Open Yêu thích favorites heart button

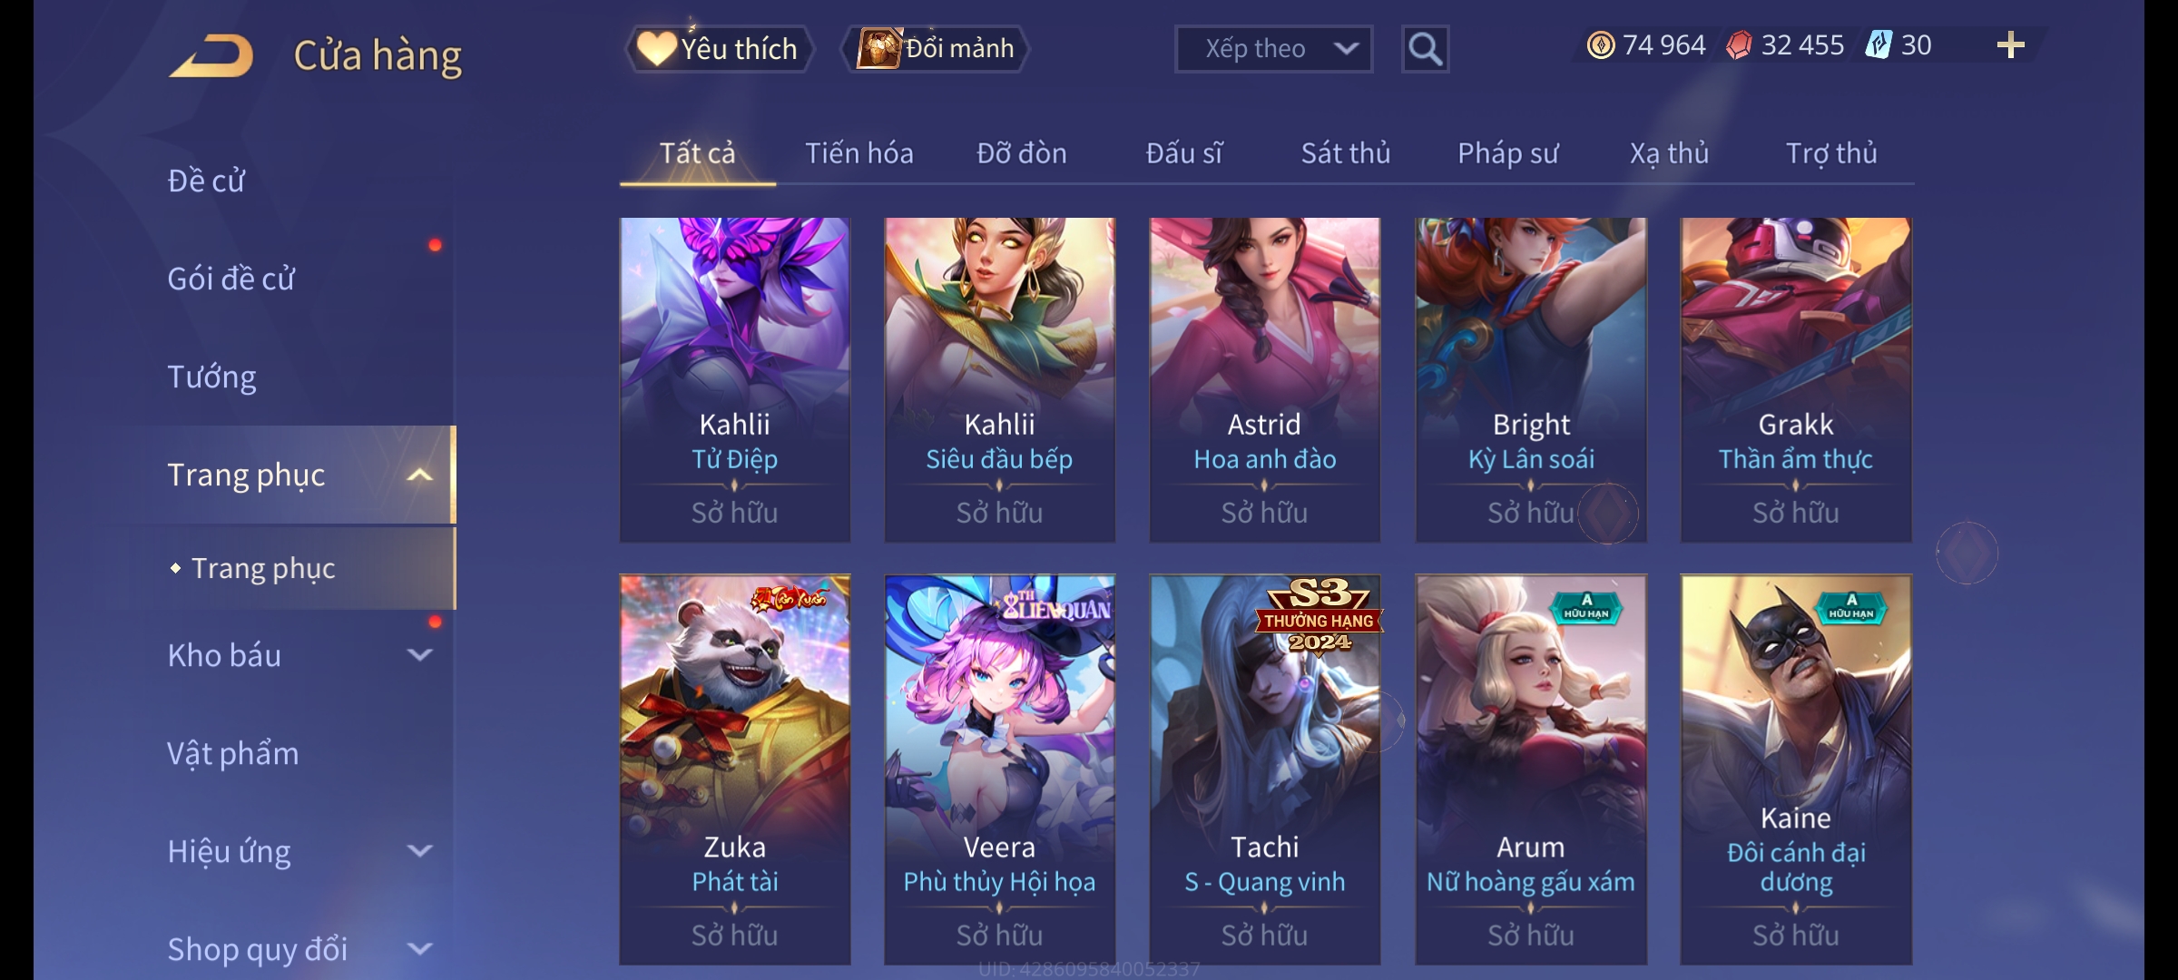tap(718, 49)
